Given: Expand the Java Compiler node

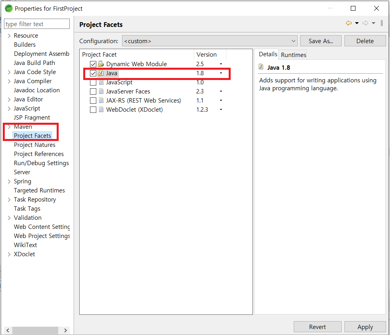Looking at the screenshot, I should tap(9, 81).
